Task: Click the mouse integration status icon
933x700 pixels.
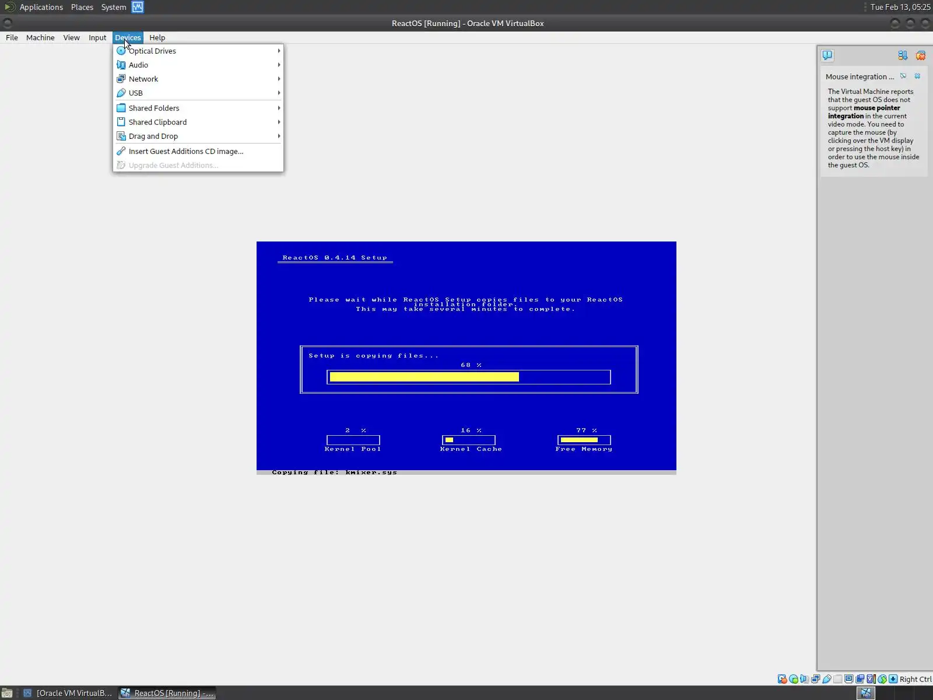Action: click(882, 679)
